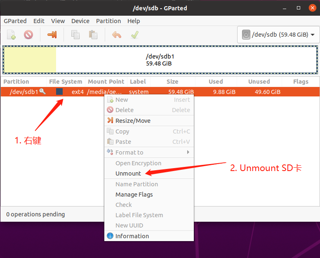Click the disk icon in device selector

(x=246, y=35)
